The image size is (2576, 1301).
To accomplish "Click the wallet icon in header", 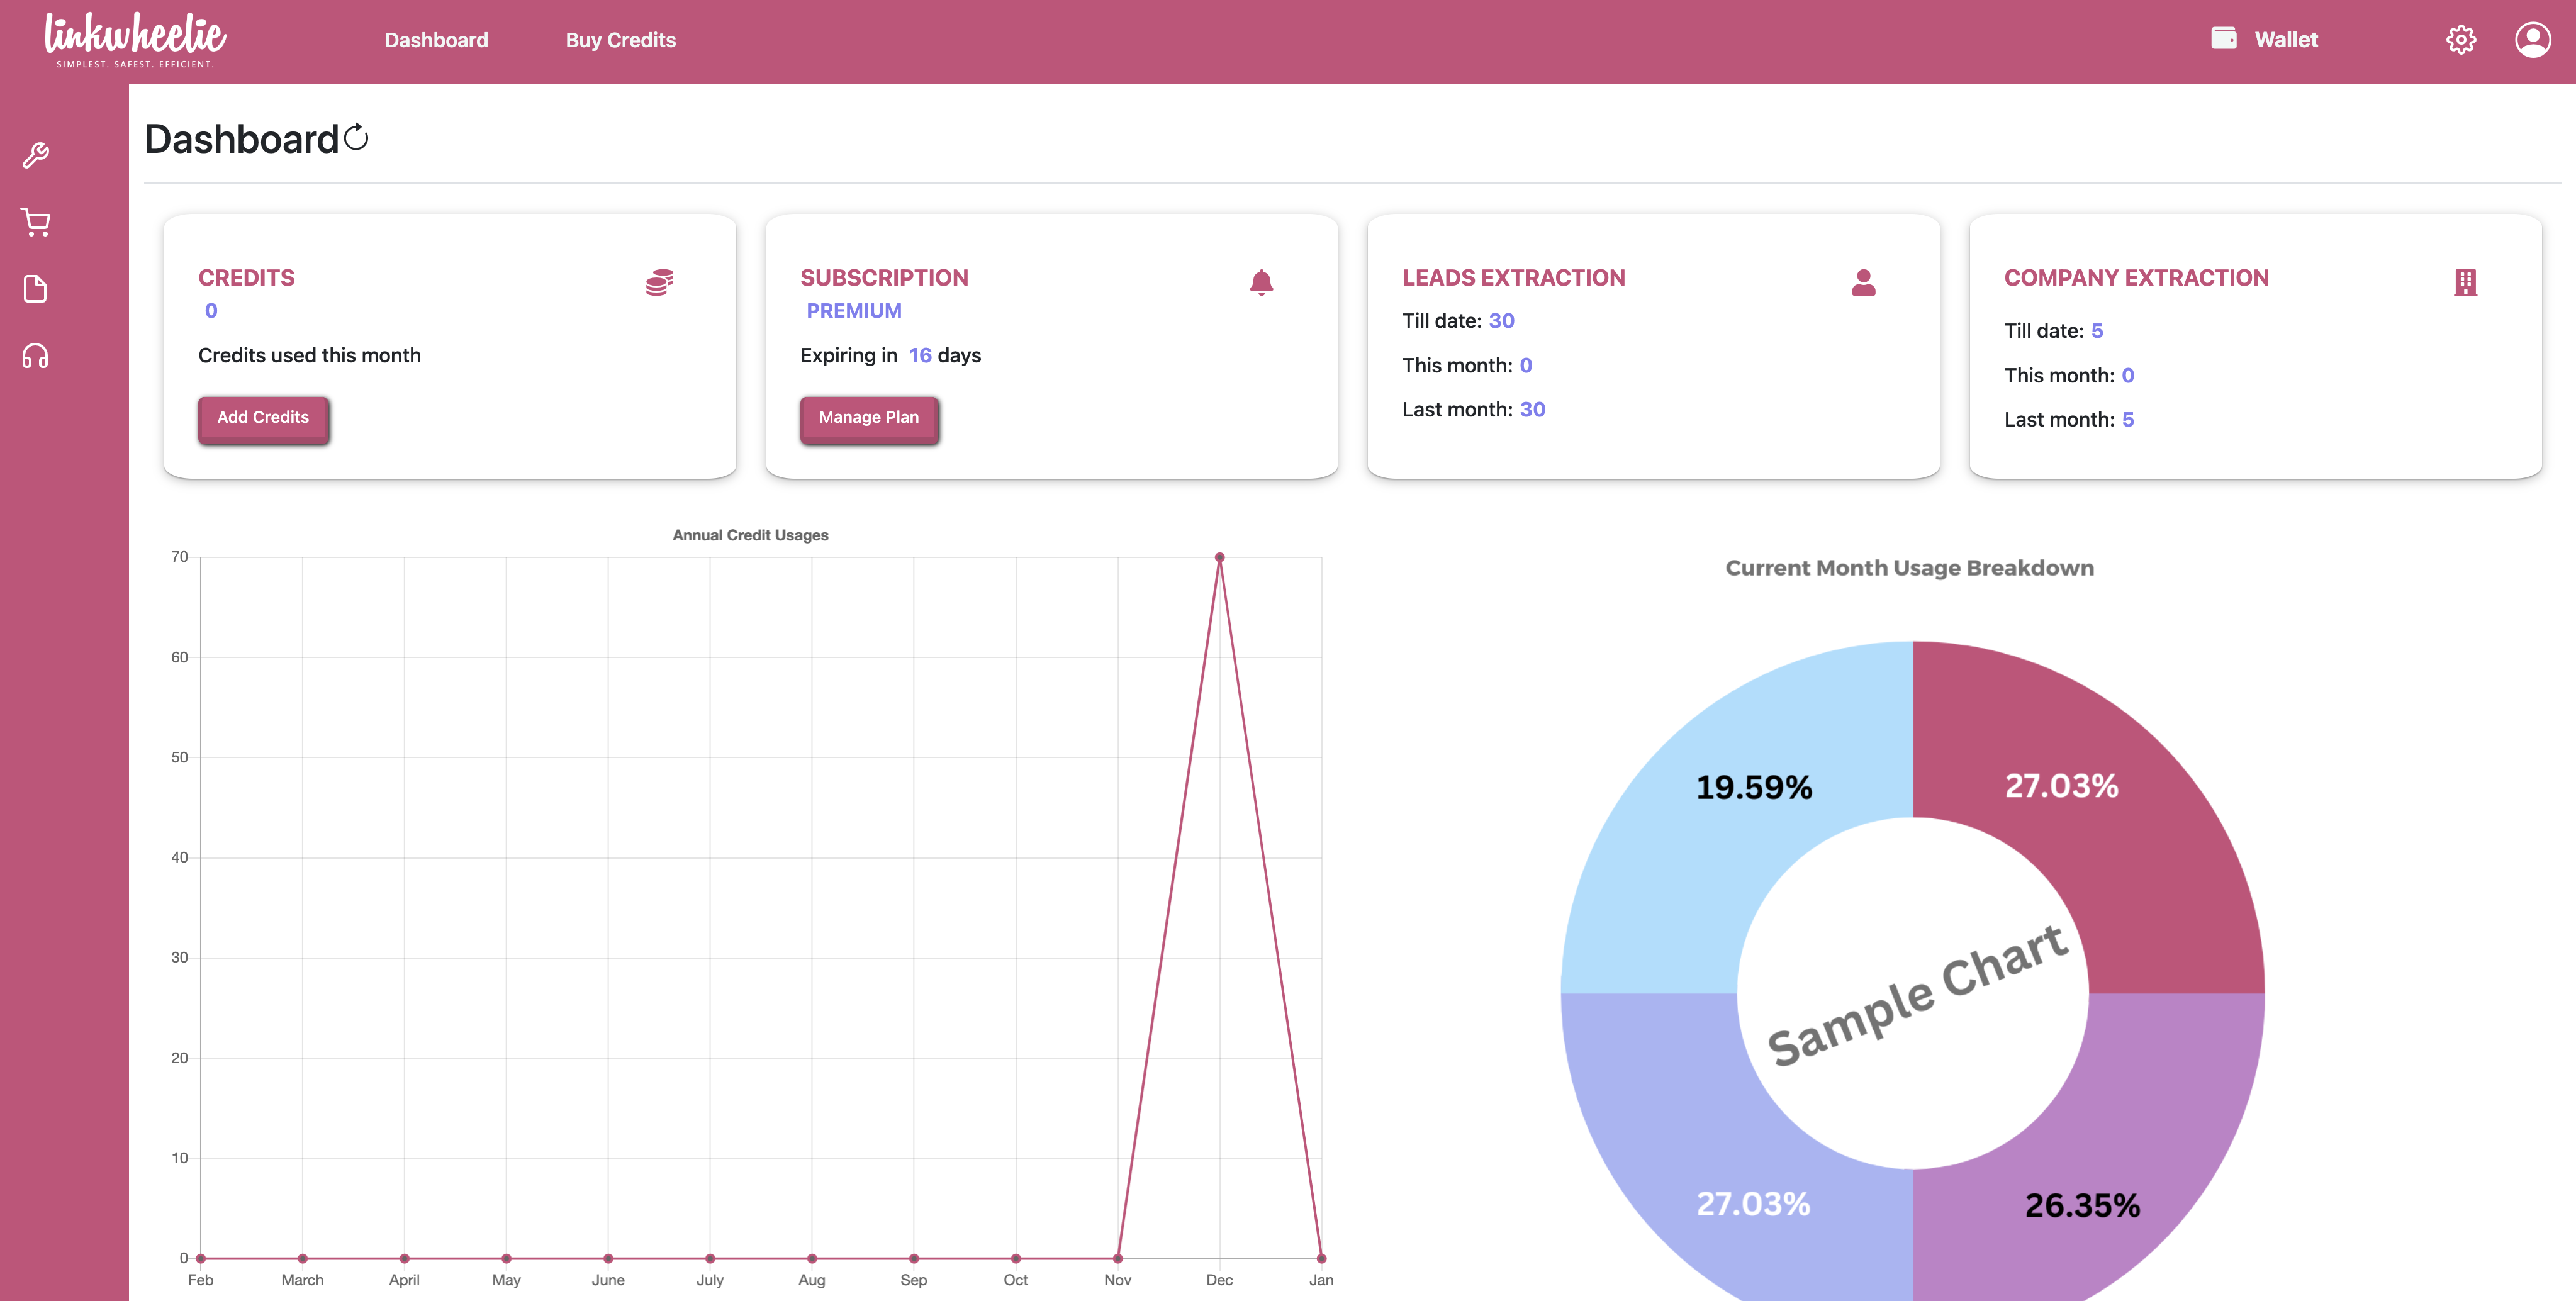I will point(2223,39).
